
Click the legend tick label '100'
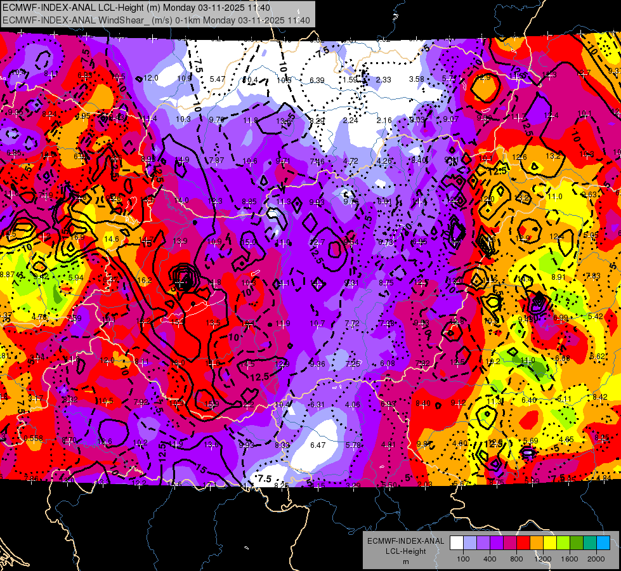pos(463,559)
